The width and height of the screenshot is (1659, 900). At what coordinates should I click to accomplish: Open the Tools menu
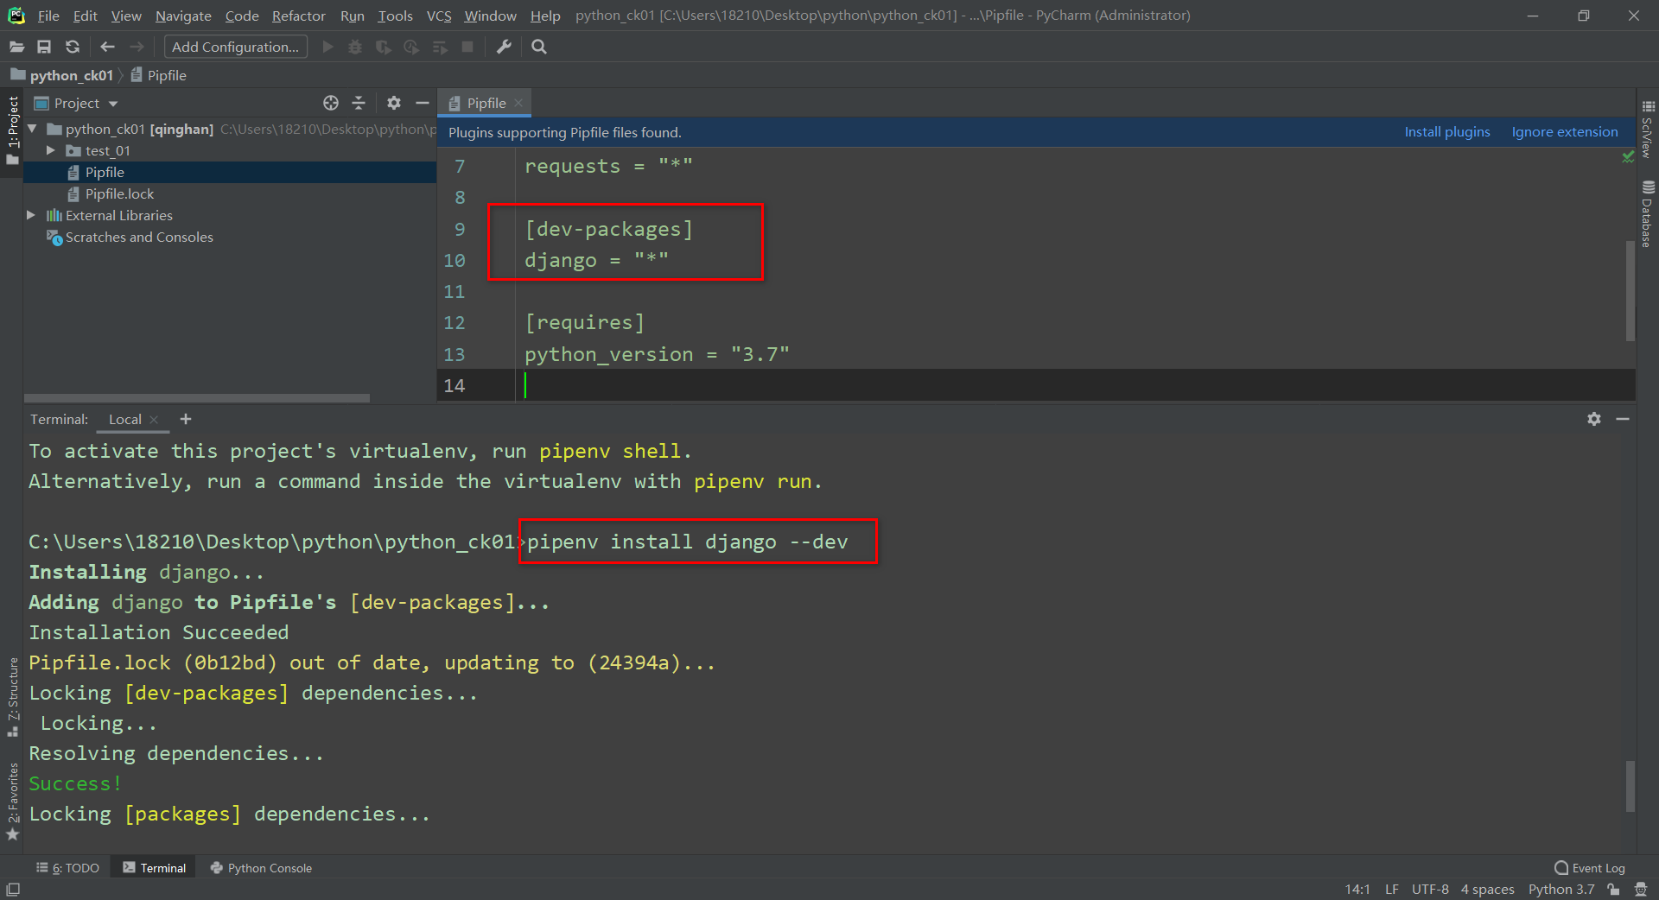[x=395, y=16]
